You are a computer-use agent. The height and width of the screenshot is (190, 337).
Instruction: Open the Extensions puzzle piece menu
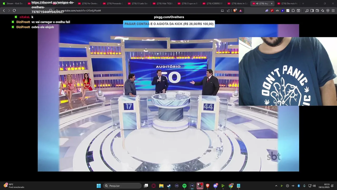293,11
